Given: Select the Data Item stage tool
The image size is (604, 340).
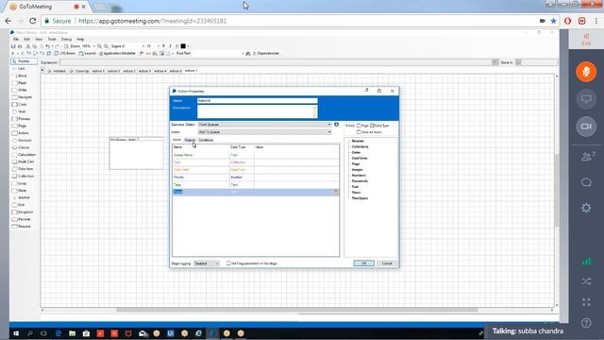Looking at the screenshot, I should pos(23,169).
